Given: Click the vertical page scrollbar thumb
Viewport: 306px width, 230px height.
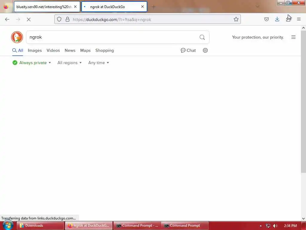Looking at the screenshot, I should pyautogui.click(x=303, y=102).
